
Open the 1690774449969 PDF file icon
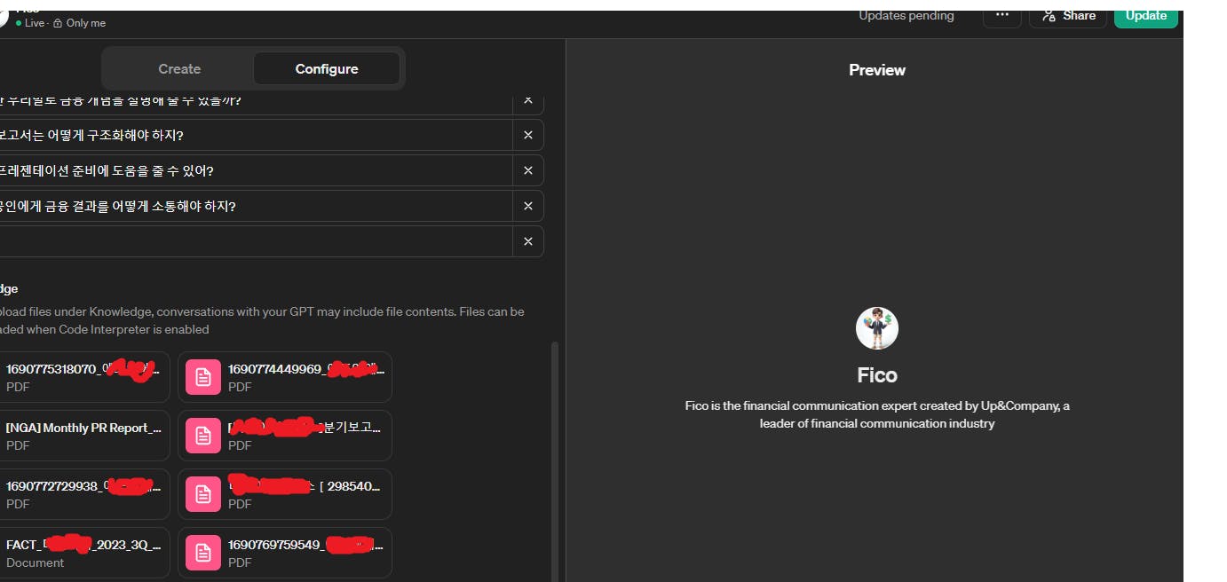(x=203, y=377)
